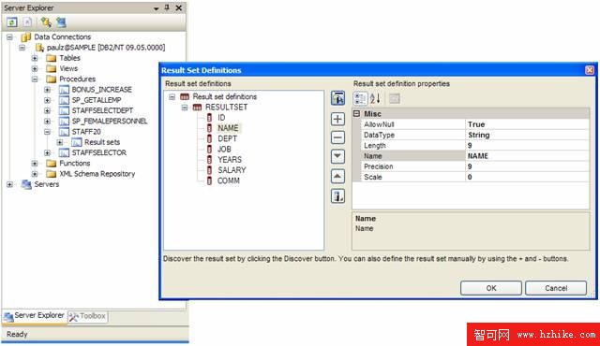Viewport: 600px width, 346px height.
Task: Click the plus Add result set button
Action: pos(337,119)
